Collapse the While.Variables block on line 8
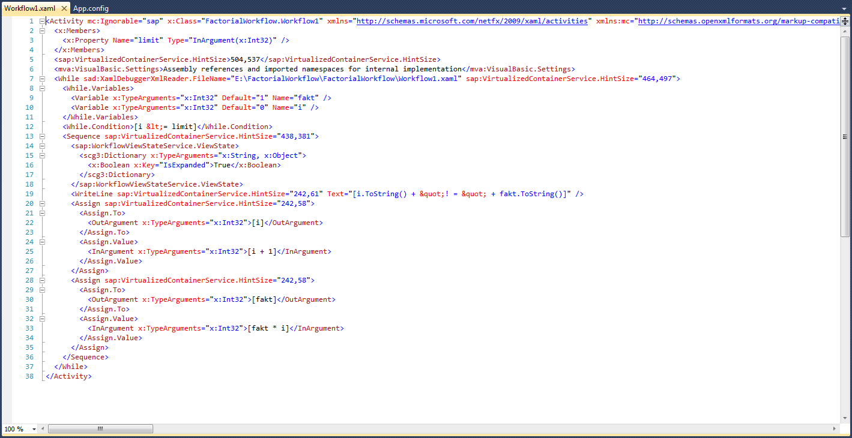852x438 pixels. 41,88
